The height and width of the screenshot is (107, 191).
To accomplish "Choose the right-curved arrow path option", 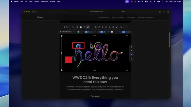I will (x=92, y=32).
